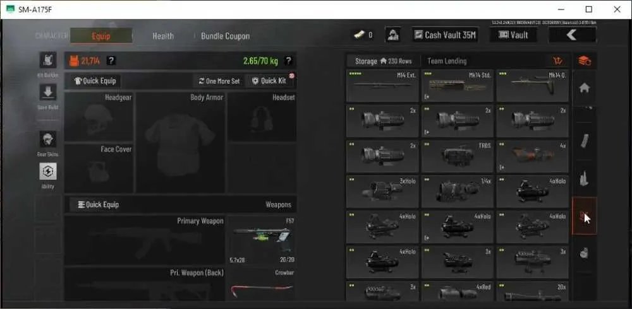The image size is (632, 309).
Task: Select the orange 4x scope item
Action: tap(532, 156)
